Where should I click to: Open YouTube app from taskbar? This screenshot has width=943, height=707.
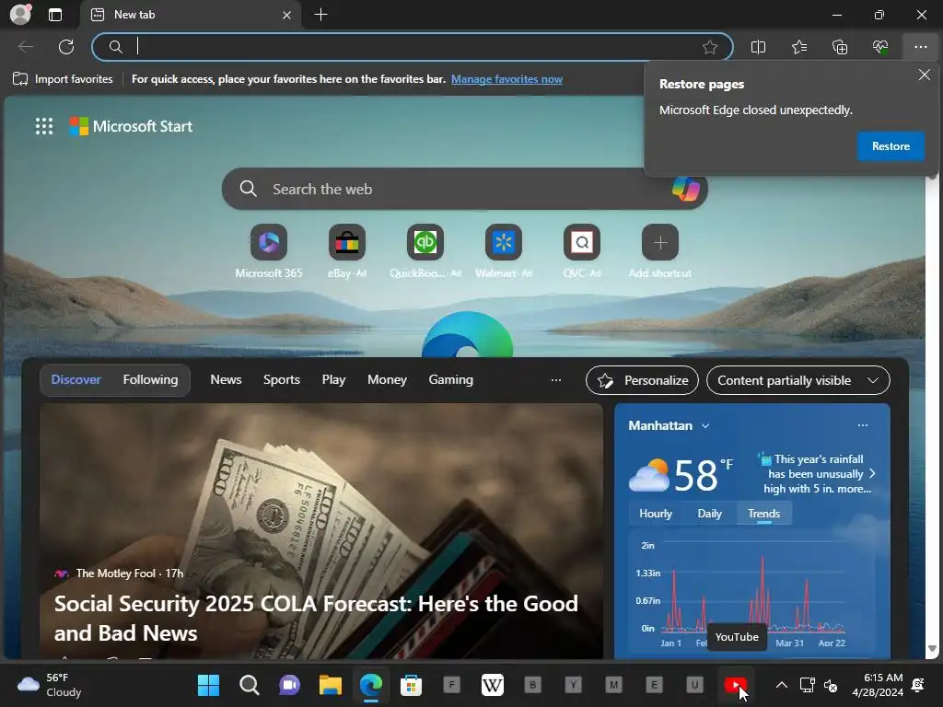pos(736,685)
